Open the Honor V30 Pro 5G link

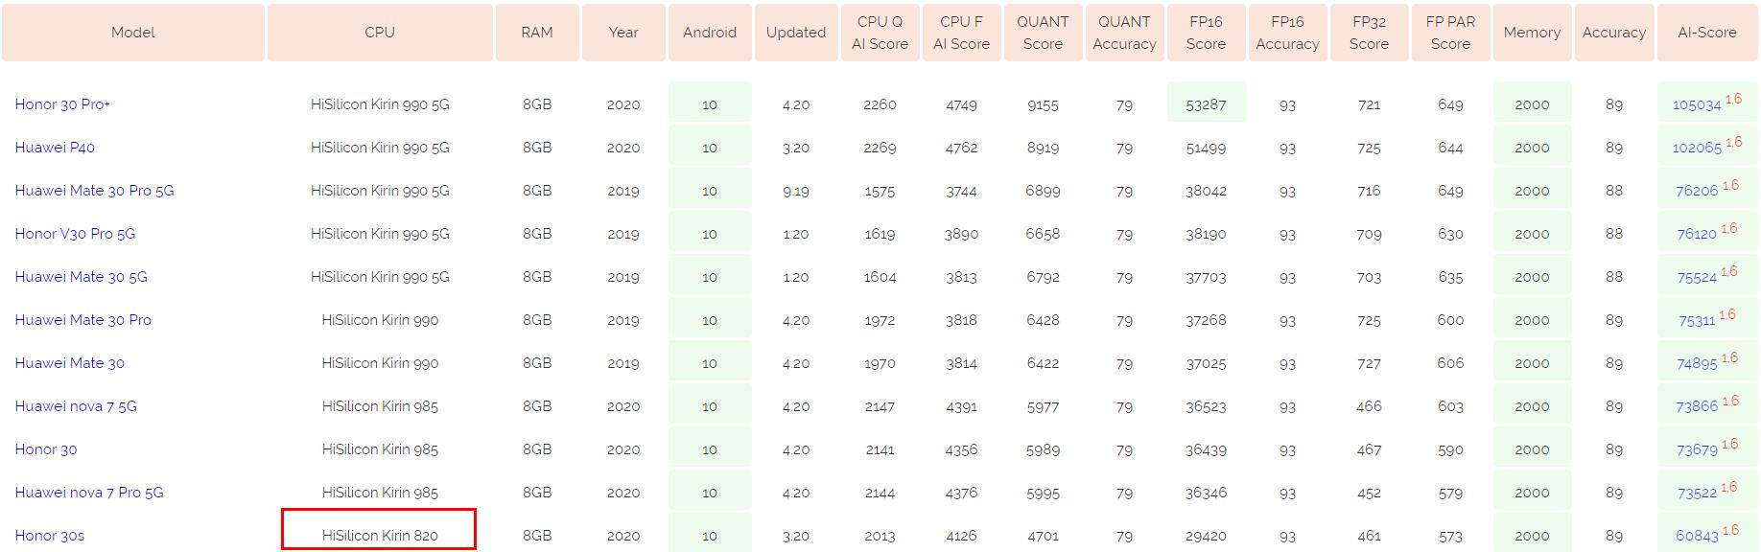click(75, 234)
